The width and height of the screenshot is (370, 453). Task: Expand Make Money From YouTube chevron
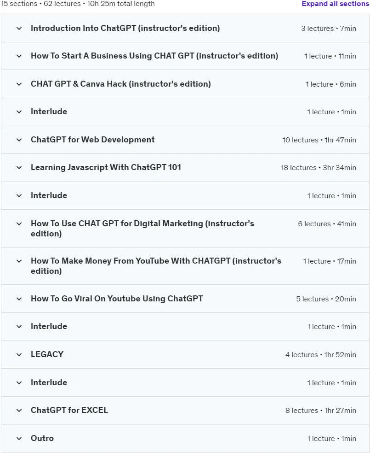point(19,261)
